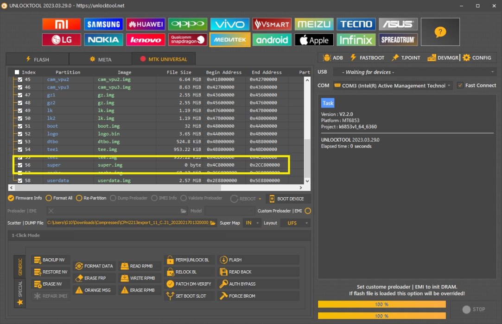The width and height of the screenshot is (502, 324).
Task: Toggle the Fast Connect checkbox
Action: point(460,86)
